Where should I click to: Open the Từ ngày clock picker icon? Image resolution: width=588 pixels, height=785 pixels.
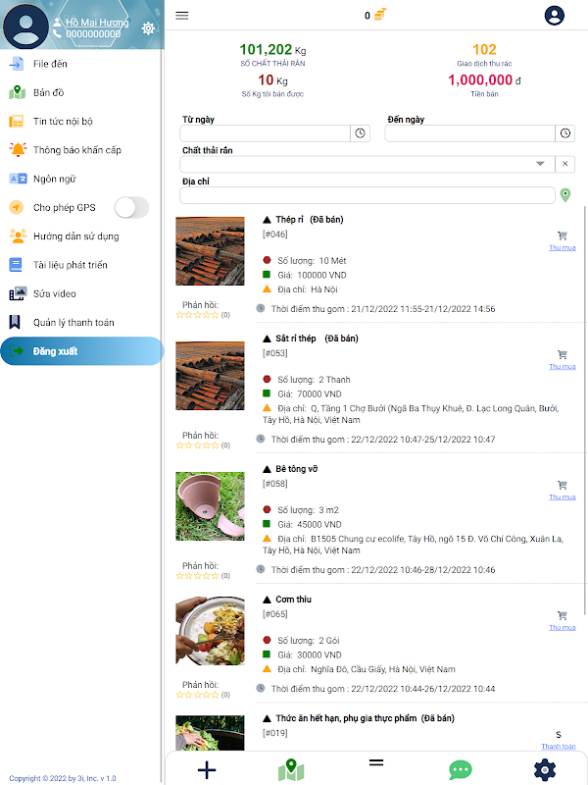(x=360, y=133)
